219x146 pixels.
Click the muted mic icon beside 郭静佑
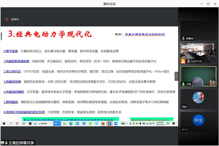pos(183,38)
